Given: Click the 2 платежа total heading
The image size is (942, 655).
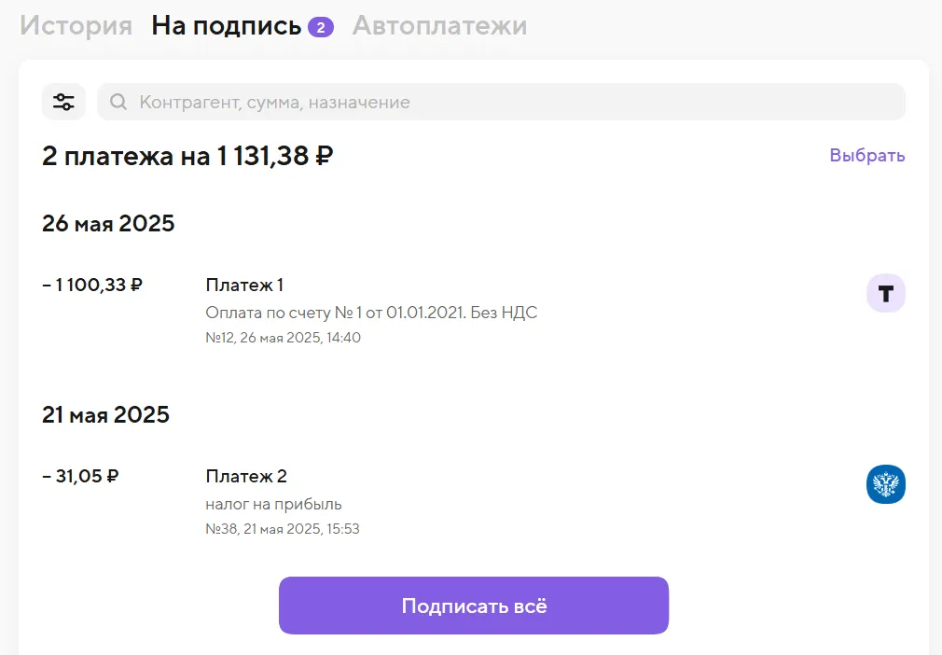Looking at the screenshot, I should point(187,156).
